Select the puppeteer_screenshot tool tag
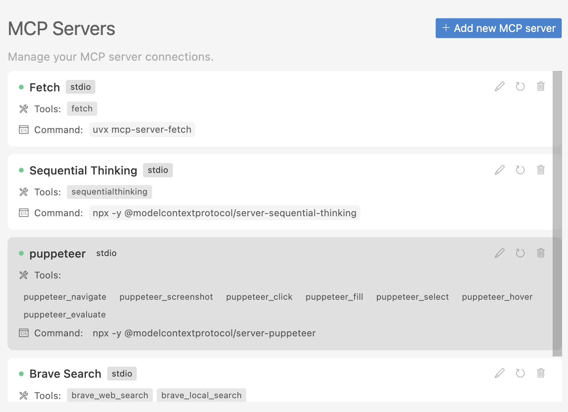The image size is (568, 412). tap(166, 297)
